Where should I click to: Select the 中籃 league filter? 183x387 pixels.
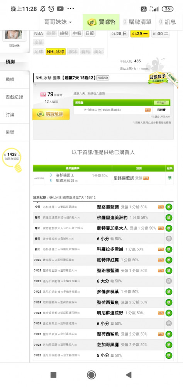77,34
